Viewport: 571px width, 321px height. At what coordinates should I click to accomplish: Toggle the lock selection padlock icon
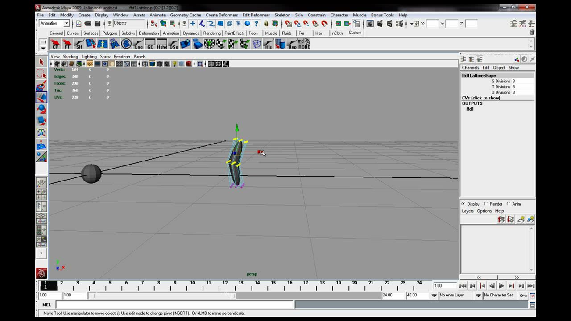(266, 24)
